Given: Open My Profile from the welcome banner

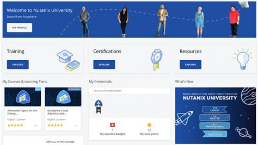Looking at the screenshot, I should (x=20, y=28).
